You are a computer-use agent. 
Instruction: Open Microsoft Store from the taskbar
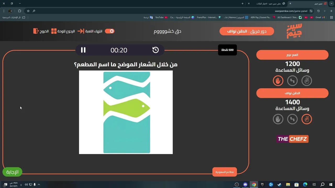click(x=297, y=185)
